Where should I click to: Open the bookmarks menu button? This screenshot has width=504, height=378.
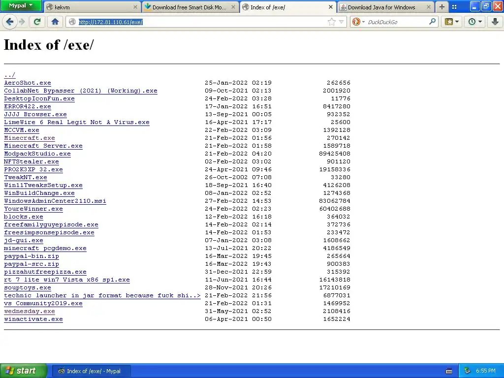point(452,22)
